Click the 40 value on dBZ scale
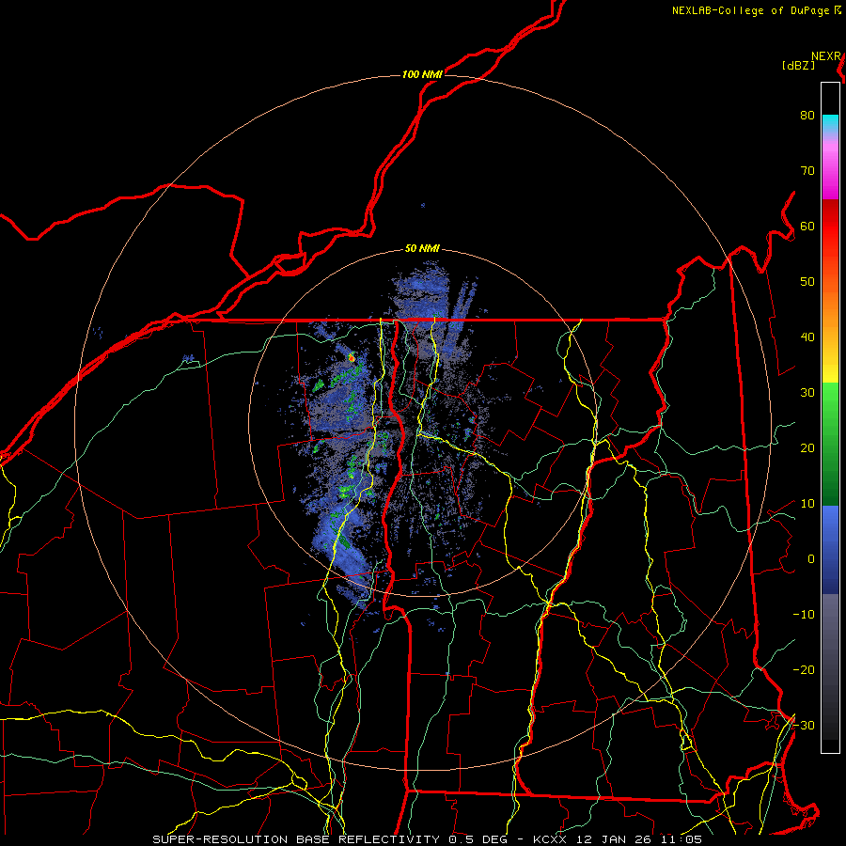Image resolution: width=846 pixels, height=846 pixels. (807, 337)
